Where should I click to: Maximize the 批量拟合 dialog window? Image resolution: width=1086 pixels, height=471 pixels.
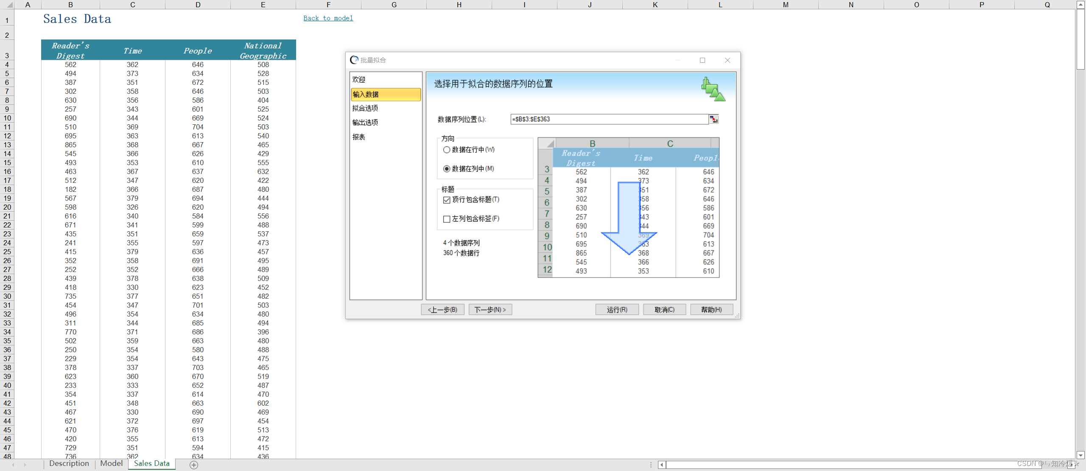(703, 60)
